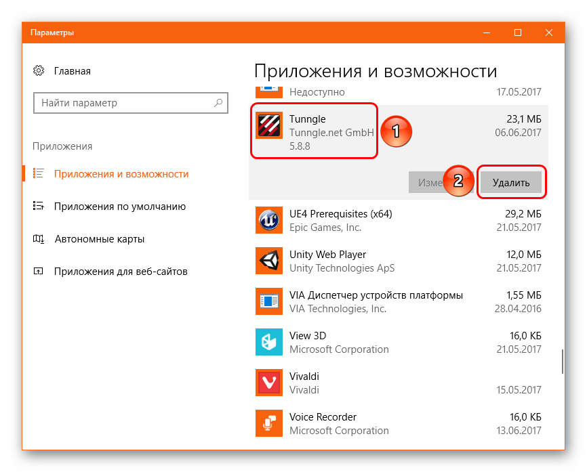The width and height of the screenshot is (587, 472).
Task: Click the search magnifier icon
Action: click(x=218, y=103)
